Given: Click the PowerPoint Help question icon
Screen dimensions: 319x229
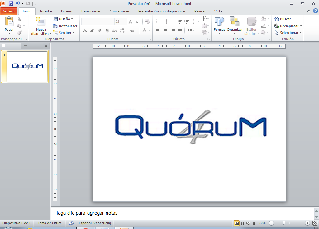Looking at the screenshot, I should [x=316, y=11].
